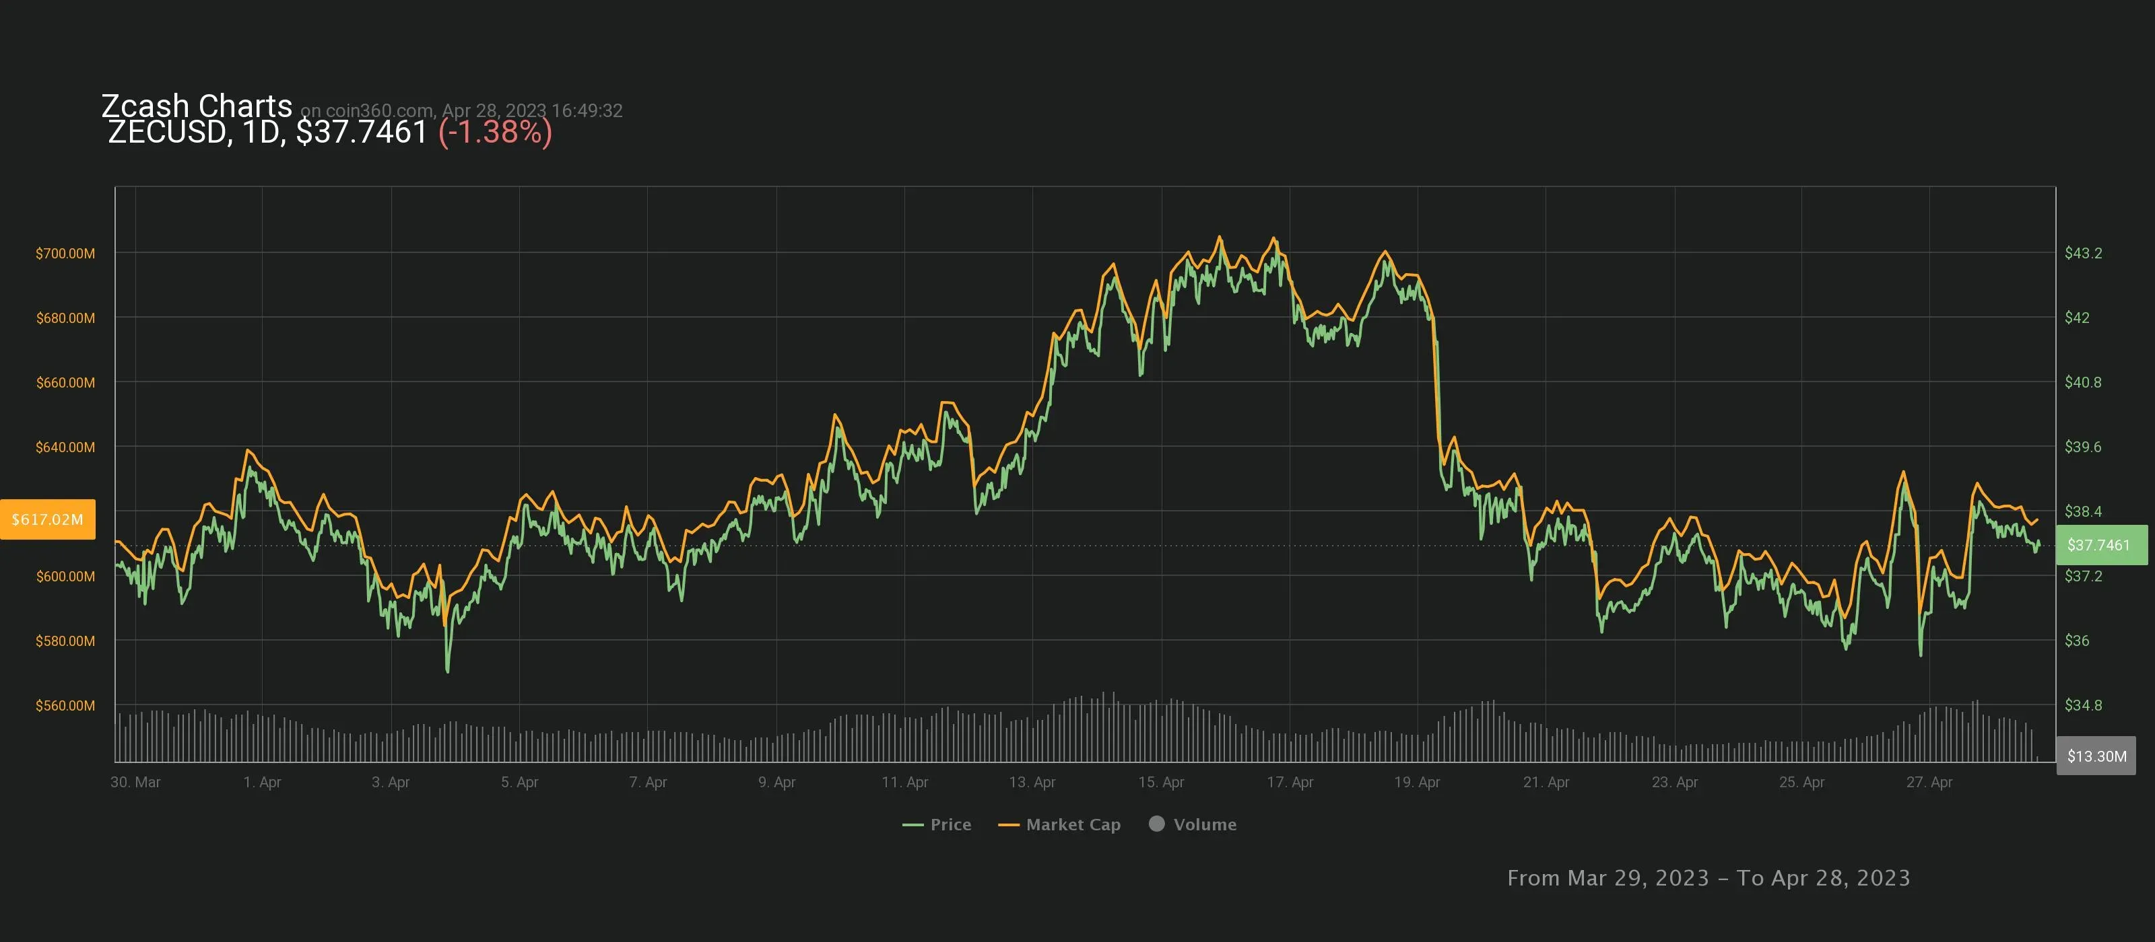This screenshot has height=942, width=2155.
Task: Click the $43.2 price axis label
Action: click(x=2083, y=253)
